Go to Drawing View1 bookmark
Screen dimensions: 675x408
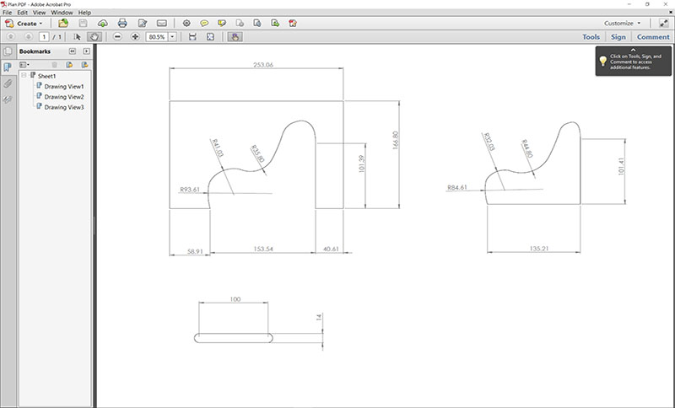point(64,87)
